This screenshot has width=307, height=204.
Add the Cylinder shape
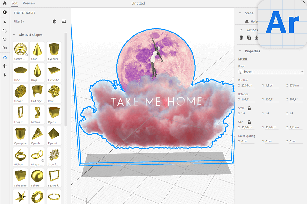tap(54, 51)
